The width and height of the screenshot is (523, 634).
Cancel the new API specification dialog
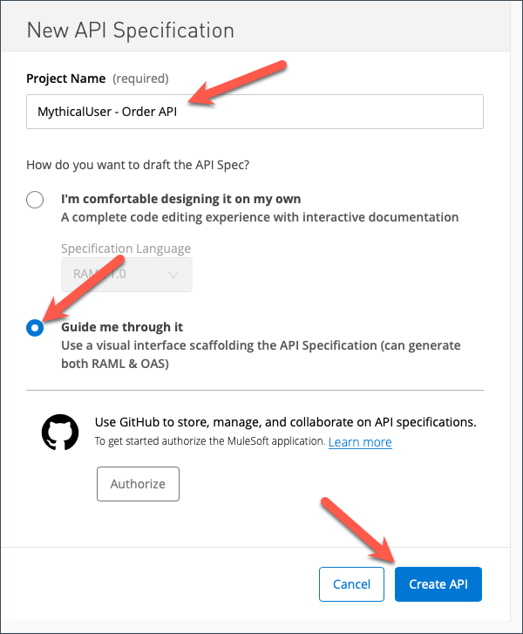tap(351, 584)
